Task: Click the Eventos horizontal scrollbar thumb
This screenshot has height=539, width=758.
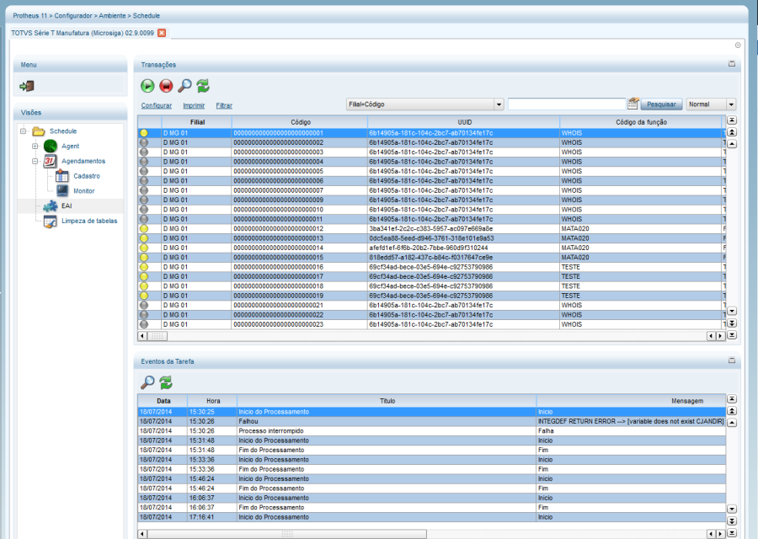Action: point(287,534)
